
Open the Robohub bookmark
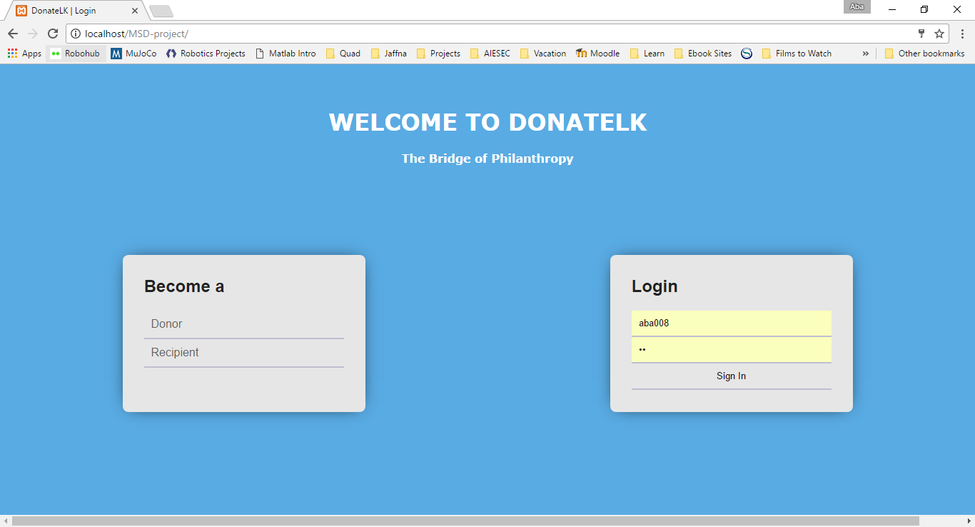[75, 53]
